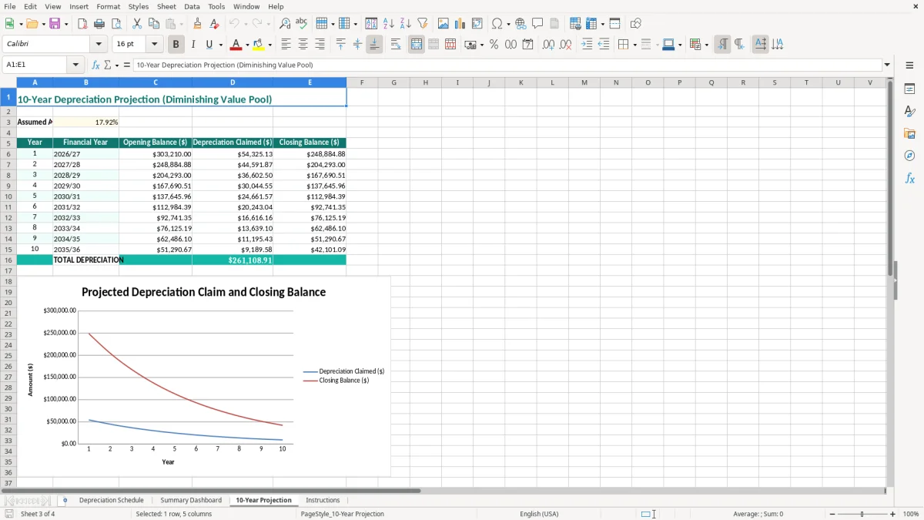Viewport: 924px width, 520px height.
Task: Apply the red font color
Action: pos(236,45)
